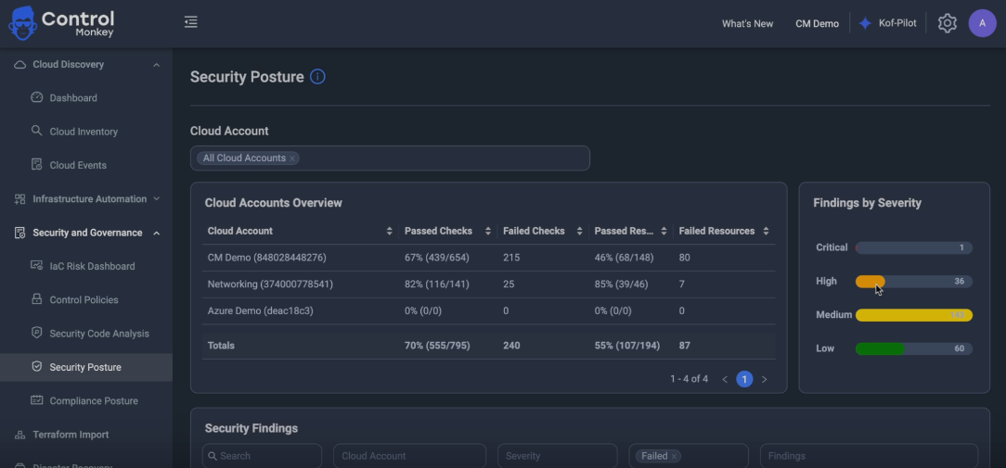Click the Cloud Discovery cloud icon
1006x468 pixels.
click(19, 65)
